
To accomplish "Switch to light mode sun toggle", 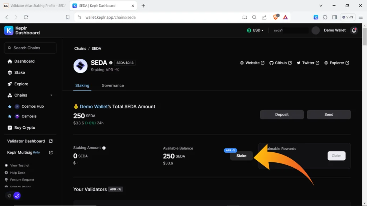I will 9,196.
